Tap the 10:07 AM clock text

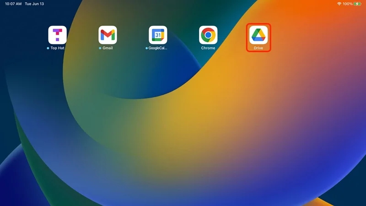click(x=13, y=4)
